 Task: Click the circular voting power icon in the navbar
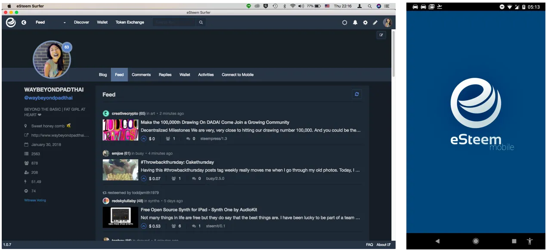344,22
